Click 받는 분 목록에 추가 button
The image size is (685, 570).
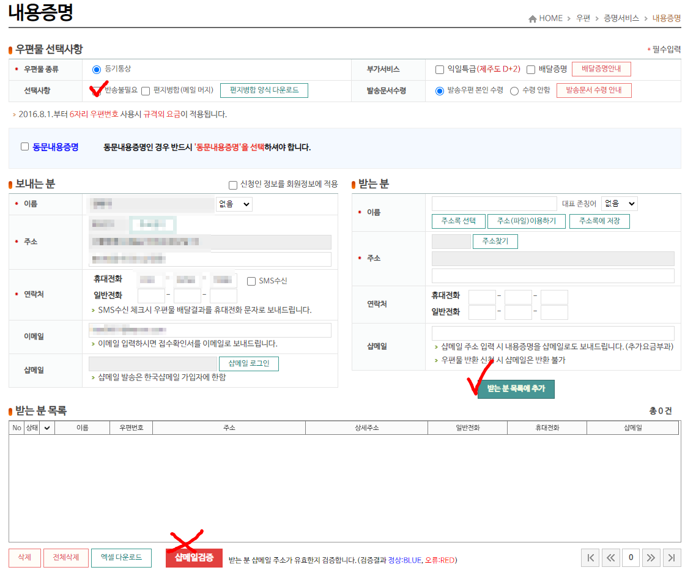tap(516, 389)
